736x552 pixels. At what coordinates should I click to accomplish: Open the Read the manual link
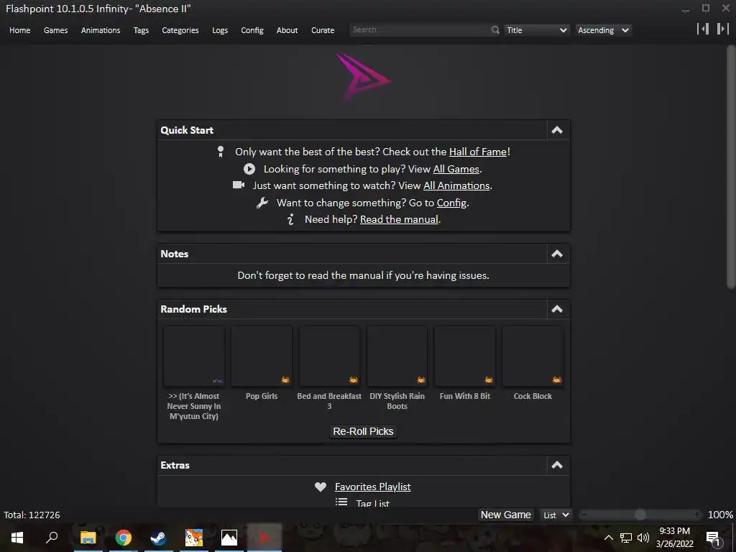coord(399,219)
